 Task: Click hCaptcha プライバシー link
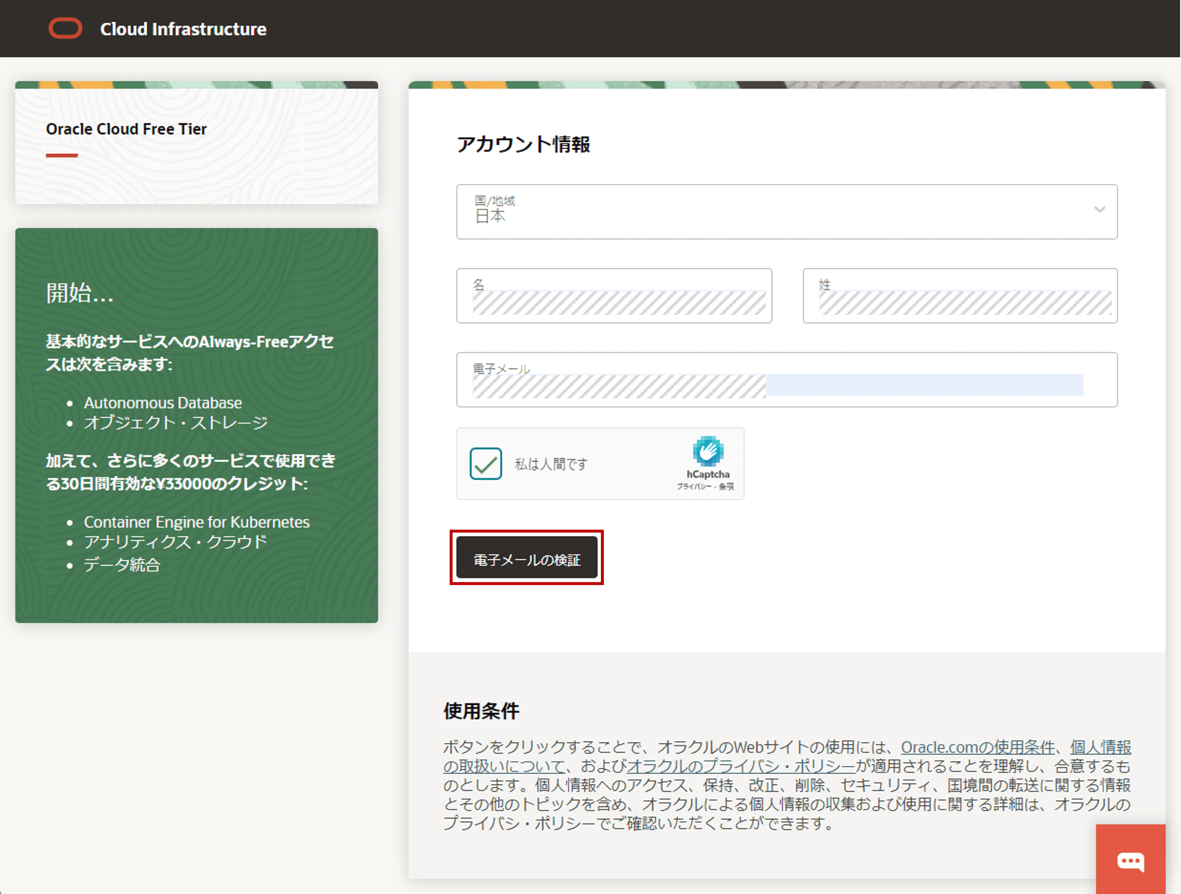(693, 486)
